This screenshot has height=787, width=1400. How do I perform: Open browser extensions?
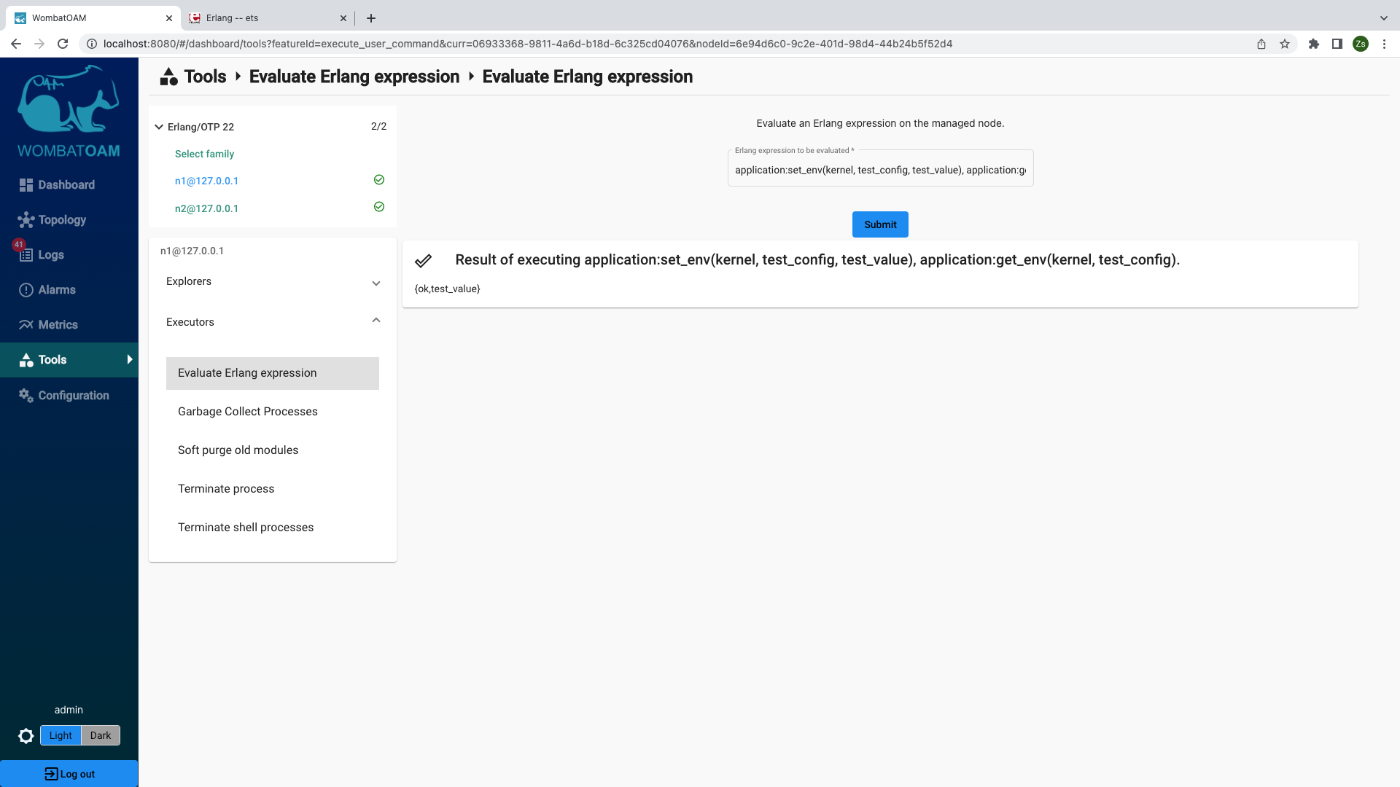pos(1314,44)
